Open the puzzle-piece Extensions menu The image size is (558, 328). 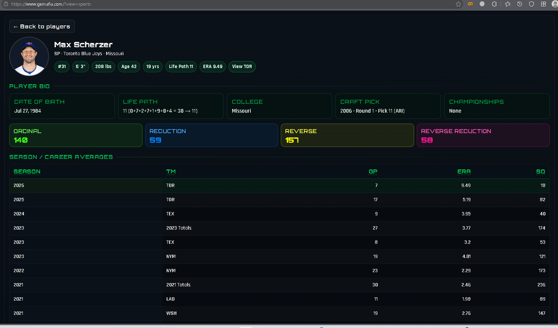pos(494,4)
